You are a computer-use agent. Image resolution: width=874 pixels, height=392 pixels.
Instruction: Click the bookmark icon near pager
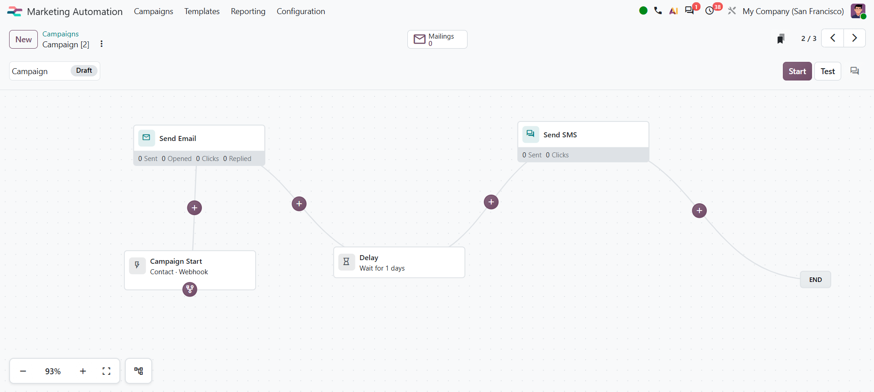[x=781, y=39]
